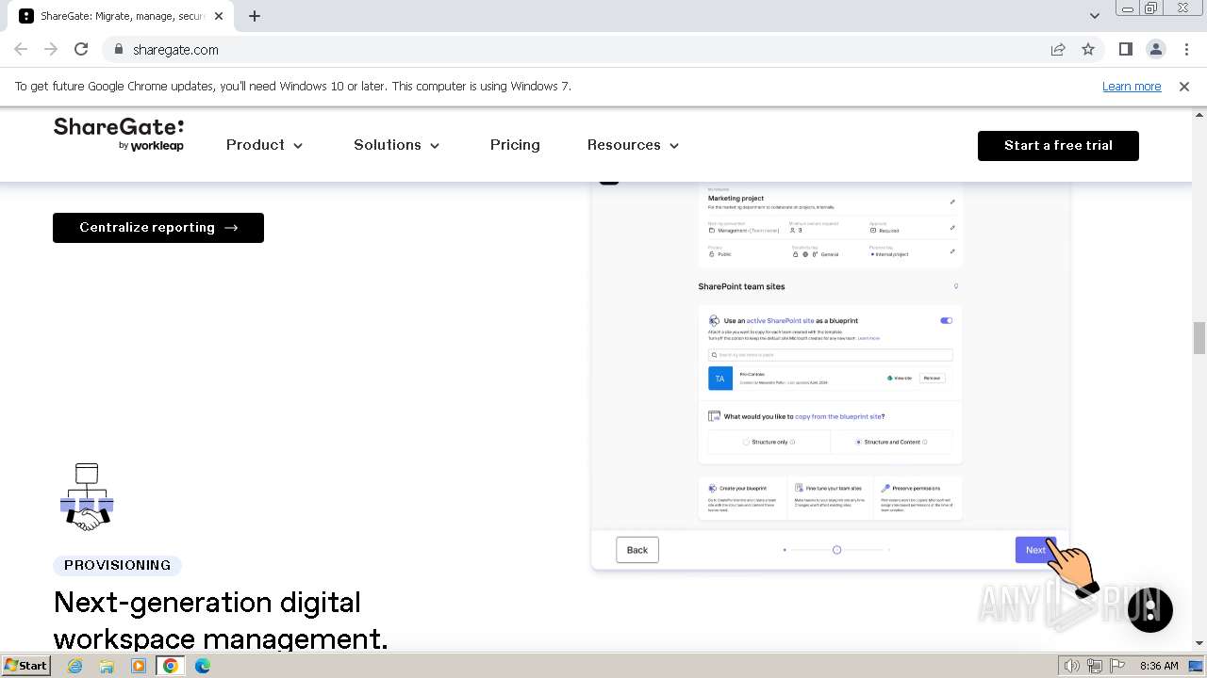Open the Pricing page

515,145
